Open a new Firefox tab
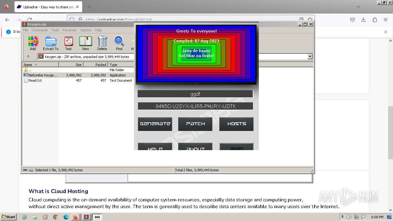The image size is (393, 221). pyautogui.click(x=89, y=7)
